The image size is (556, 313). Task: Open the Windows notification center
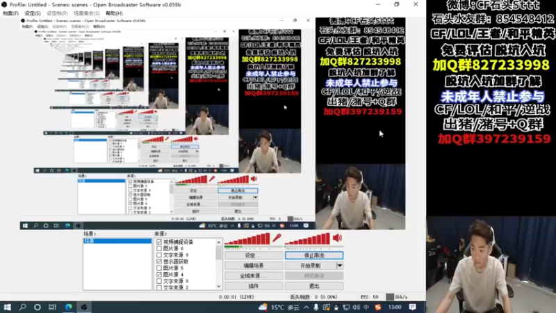coord(412,307)
